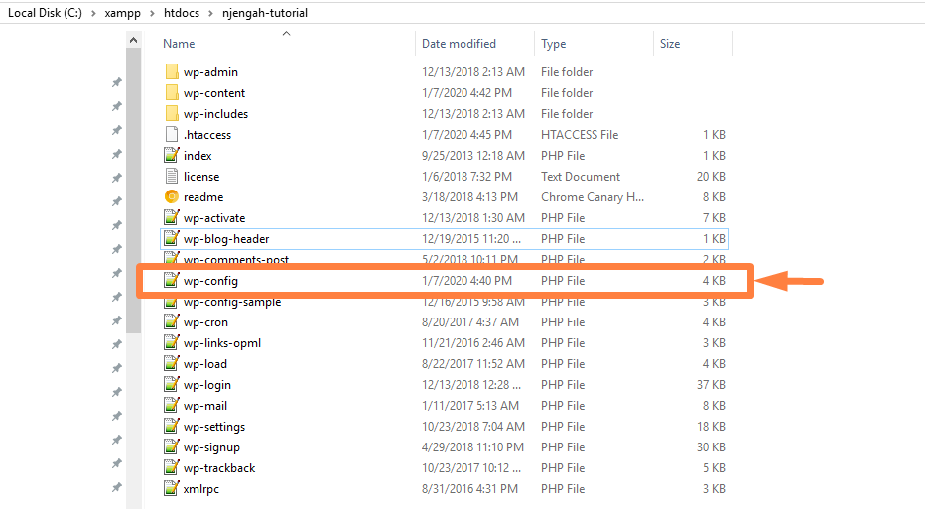Go to Local Disk (C:) in breadcrumb
Screen dimensions: 925x509
(45, 12)
